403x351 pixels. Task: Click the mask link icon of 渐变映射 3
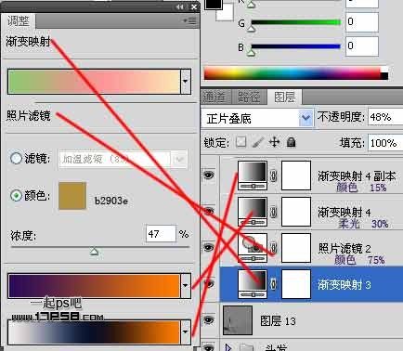(x=274, y=284)
